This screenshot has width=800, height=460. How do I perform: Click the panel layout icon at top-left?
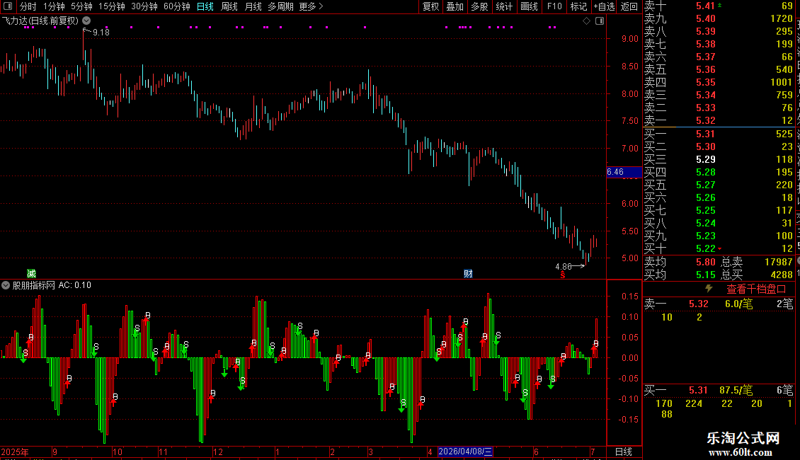pyautogui.click(x=8, y=6)
